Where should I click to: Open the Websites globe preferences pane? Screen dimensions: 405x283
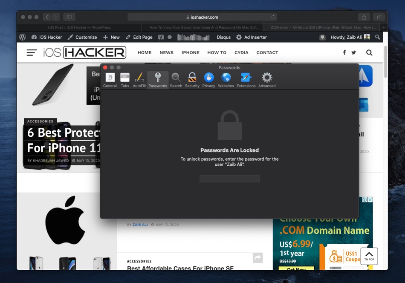pyautogui.click(x=226, y=80)
